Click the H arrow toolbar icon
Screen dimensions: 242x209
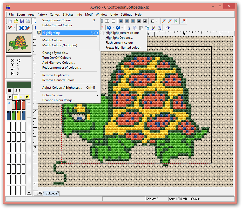tap(167, 28)
